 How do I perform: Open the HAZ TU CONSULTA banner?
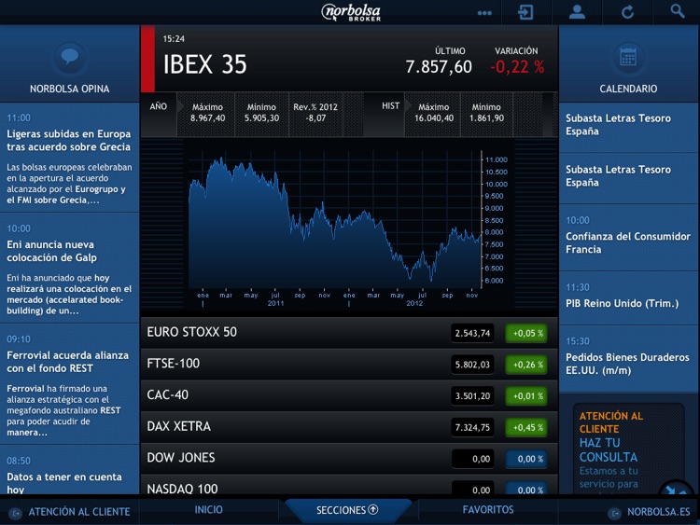pos(628,448)
